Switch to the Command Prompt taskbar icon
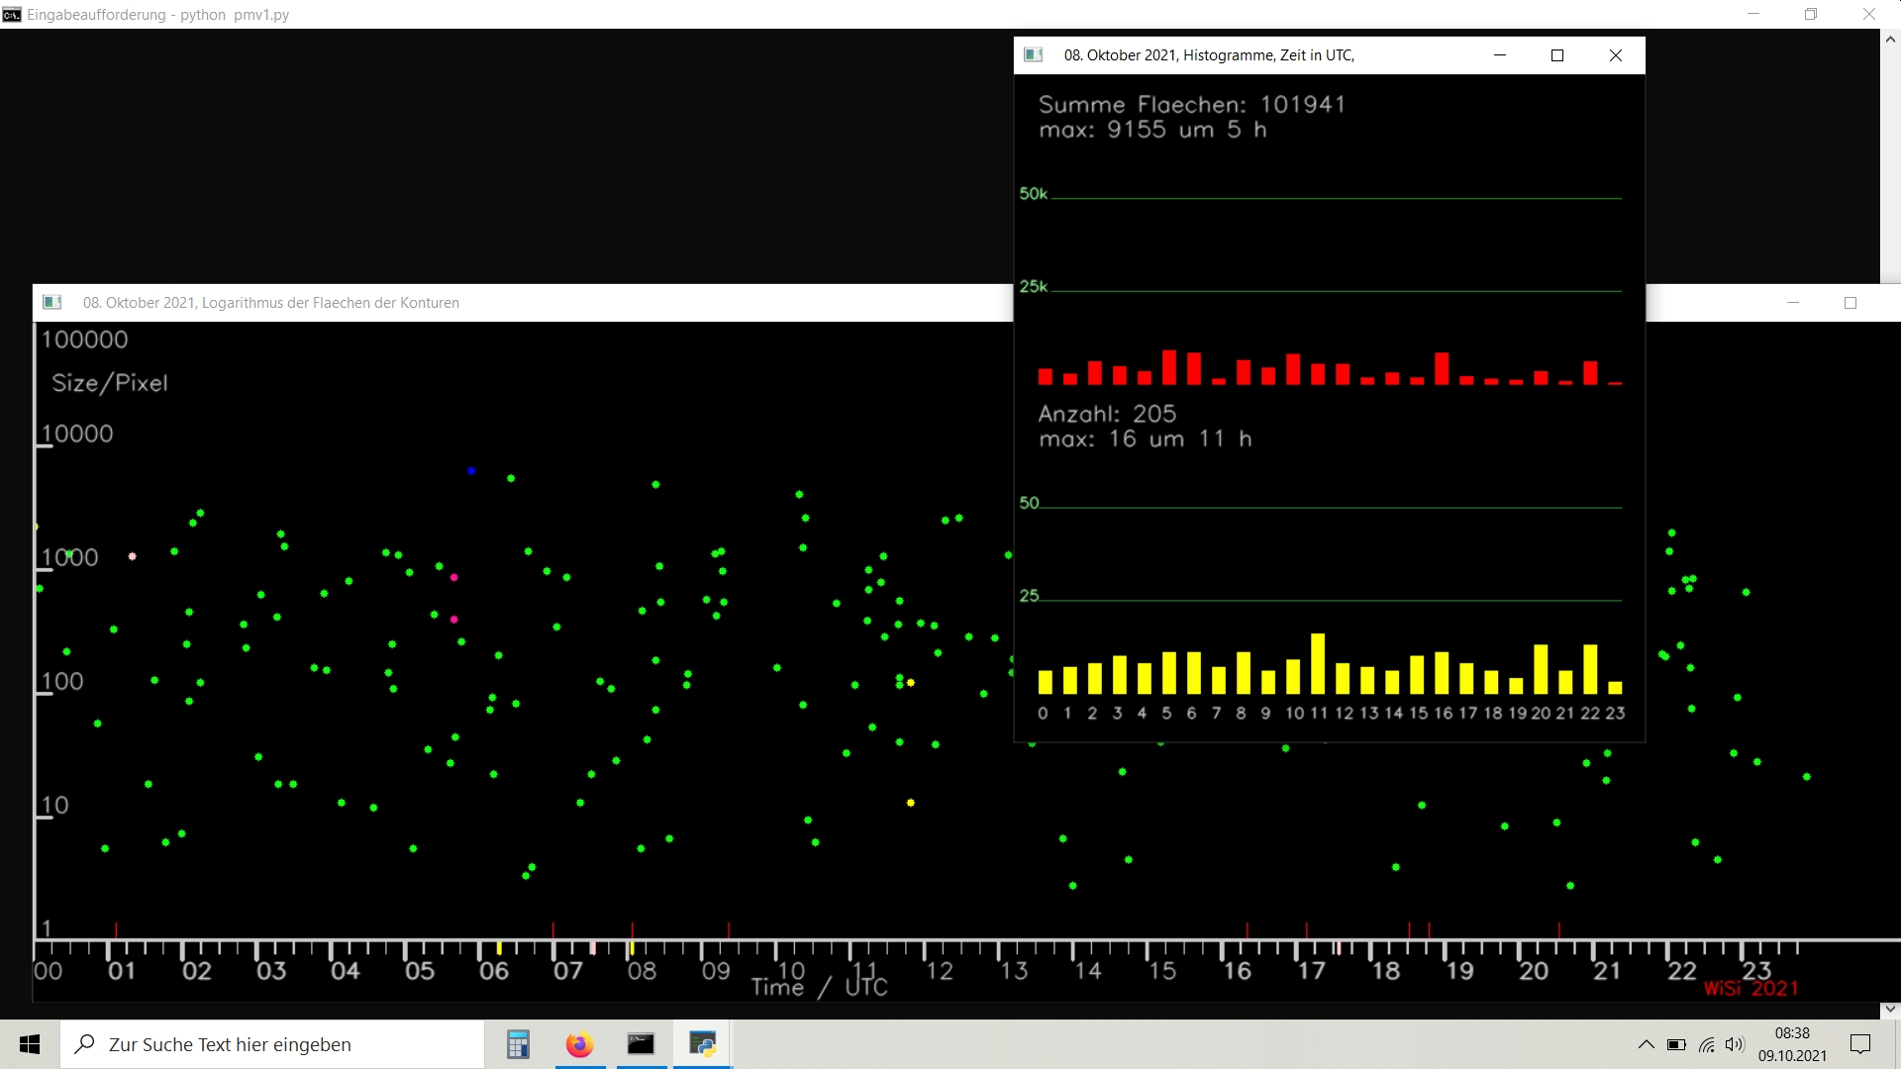This screenshot has height=1069, width=1901. click(641, 1044)
